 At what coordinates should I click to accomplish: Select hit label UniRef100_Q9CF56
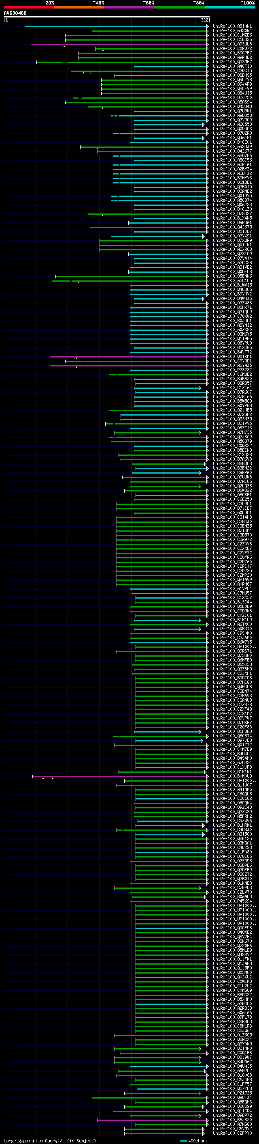tap(232, 928)
